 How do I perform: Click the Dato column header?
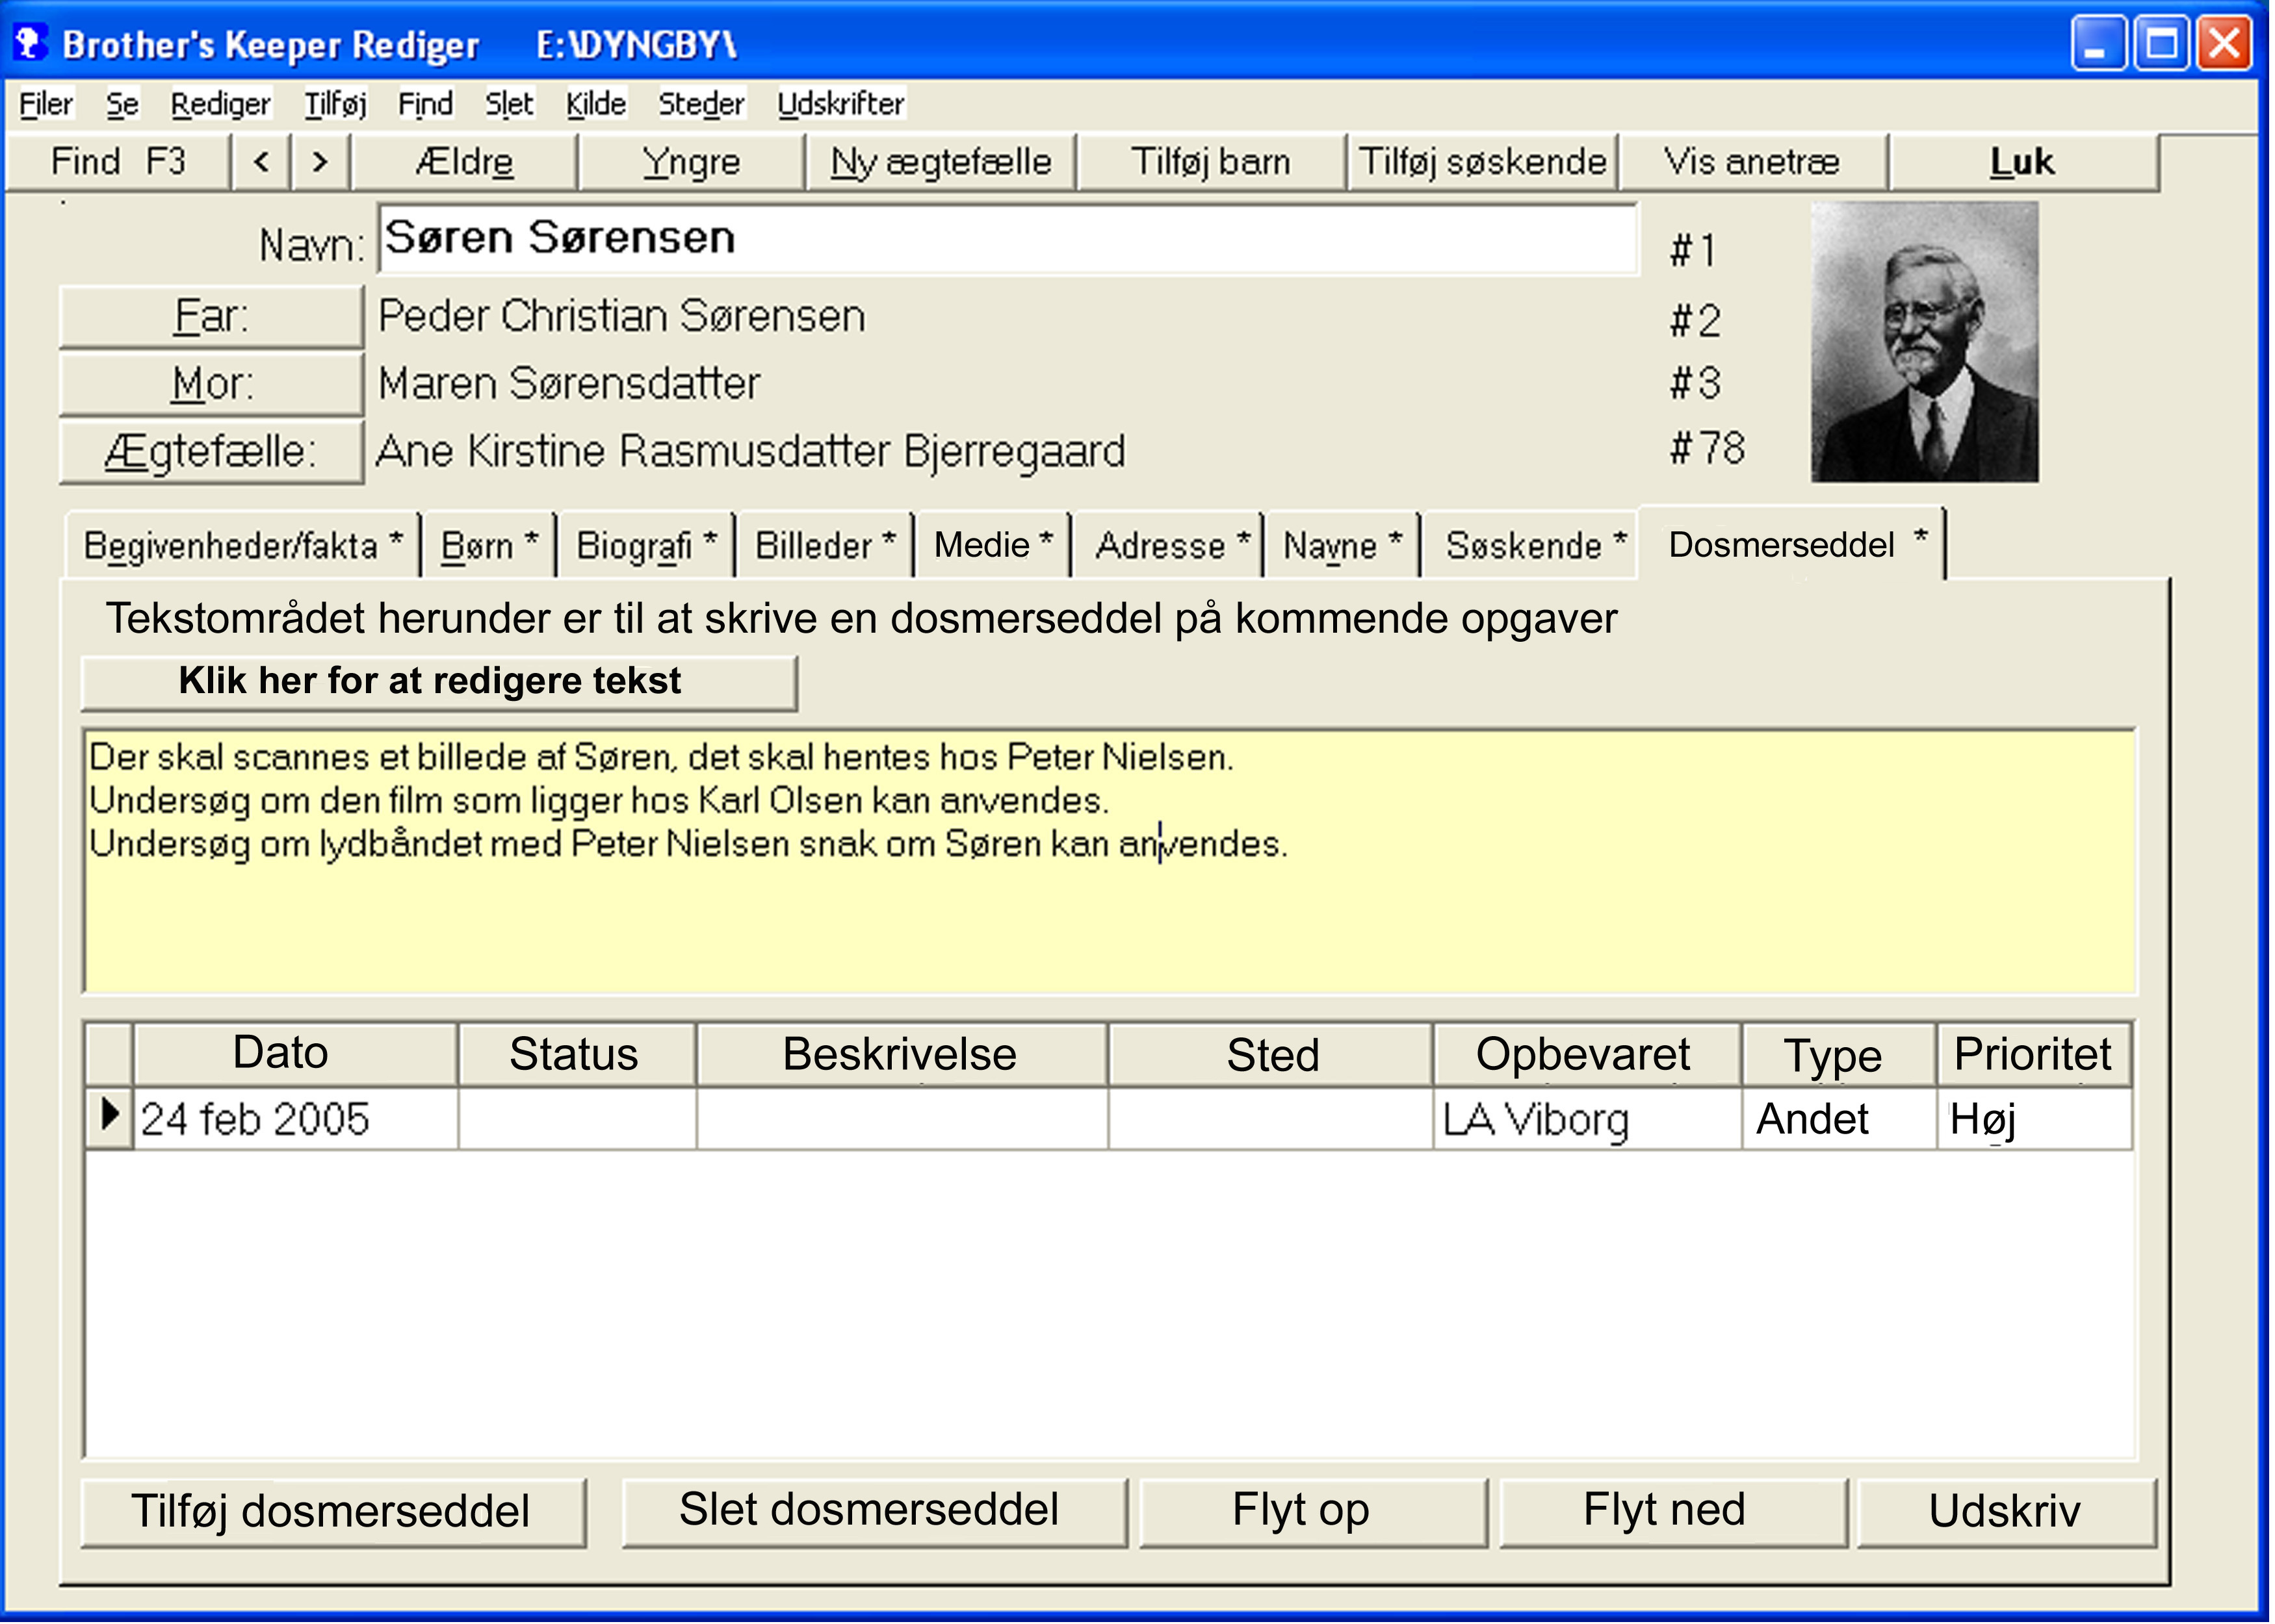coord(295,1054)
